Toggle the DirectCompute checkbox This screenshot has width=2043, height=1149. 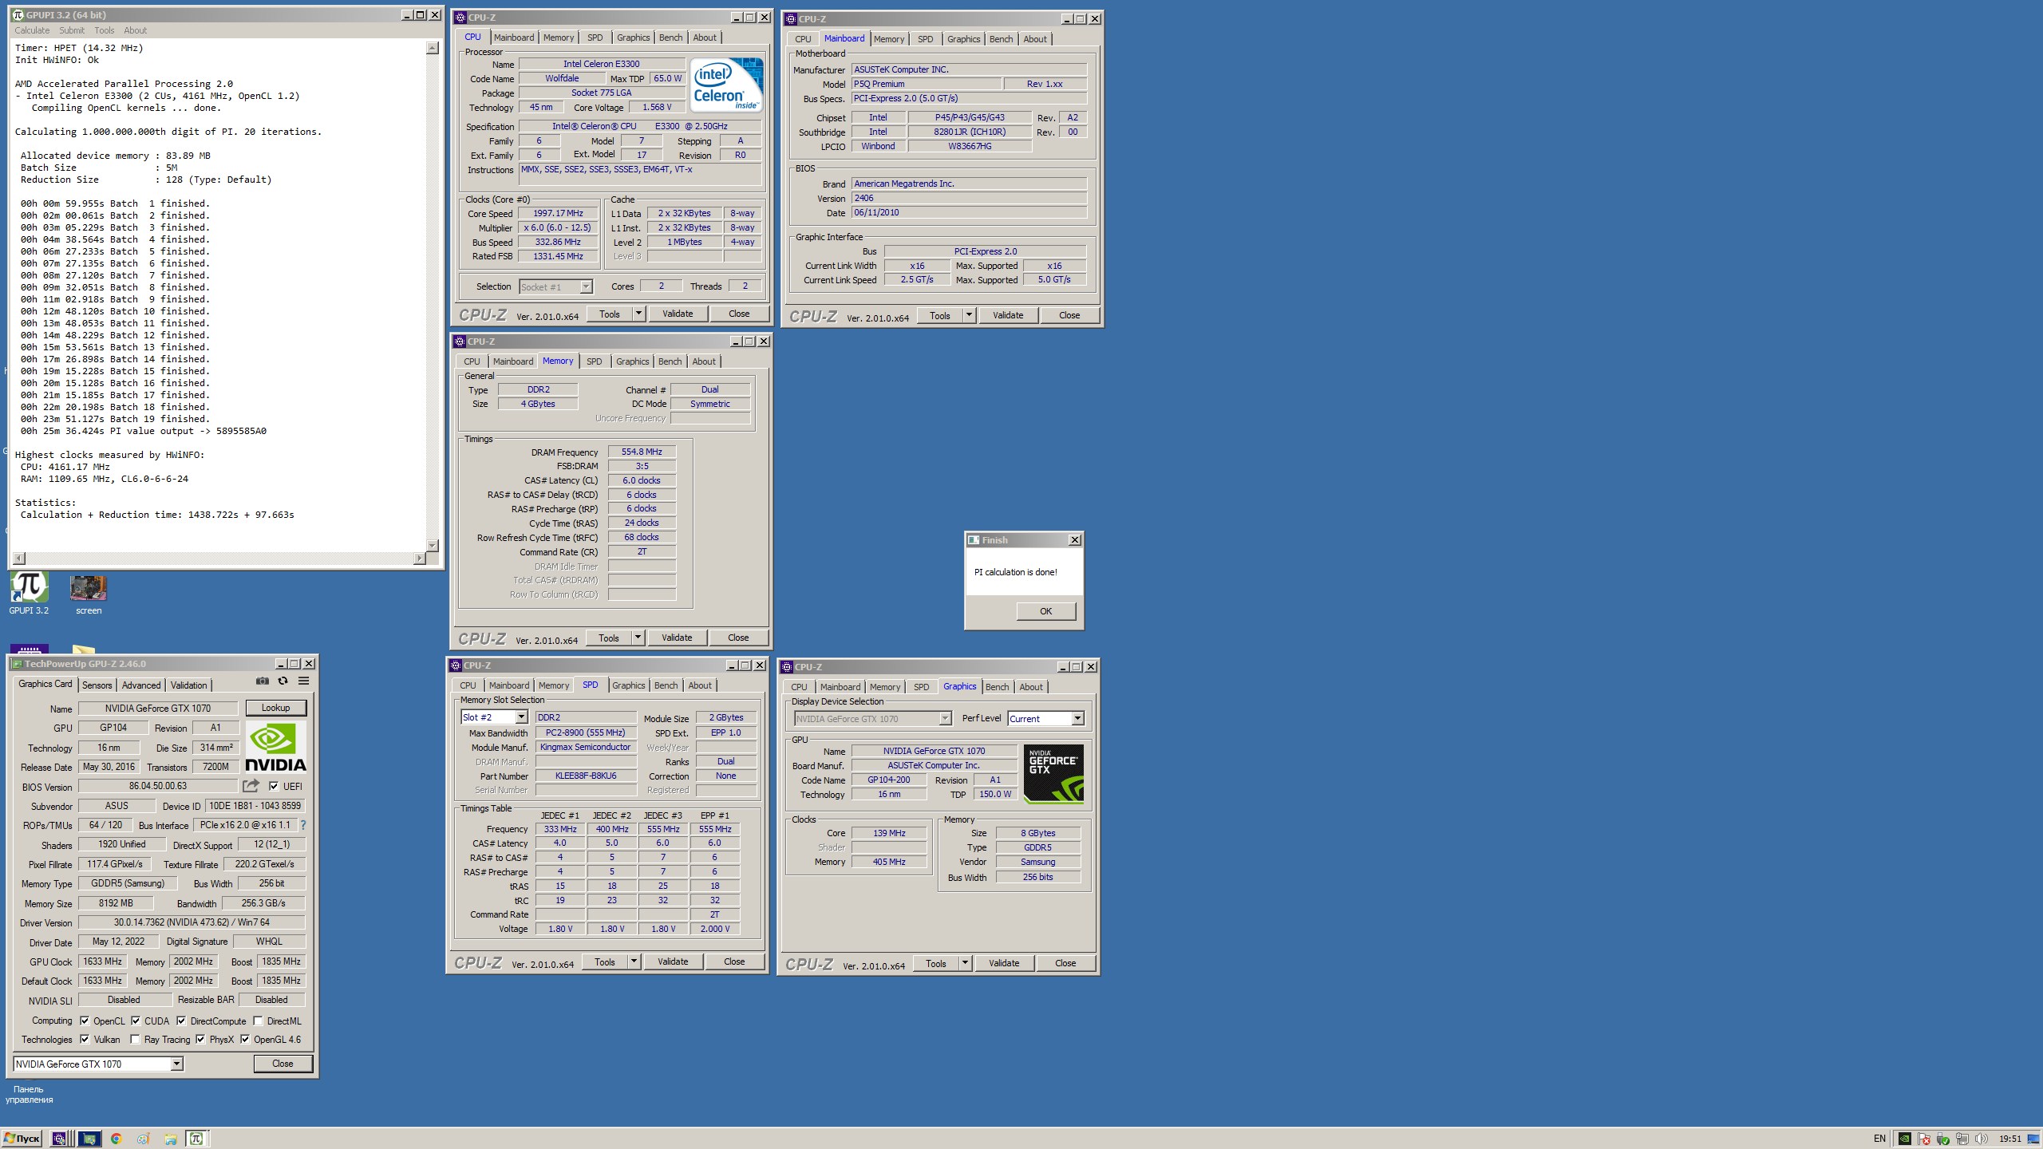click(181, 1021)
